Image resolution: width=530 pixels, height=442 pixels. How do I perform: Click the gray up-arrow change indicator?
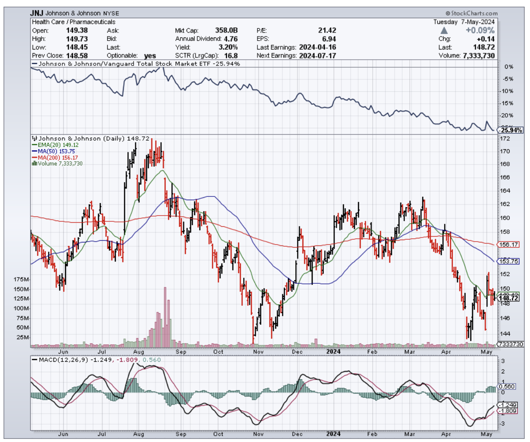[444, 30]
